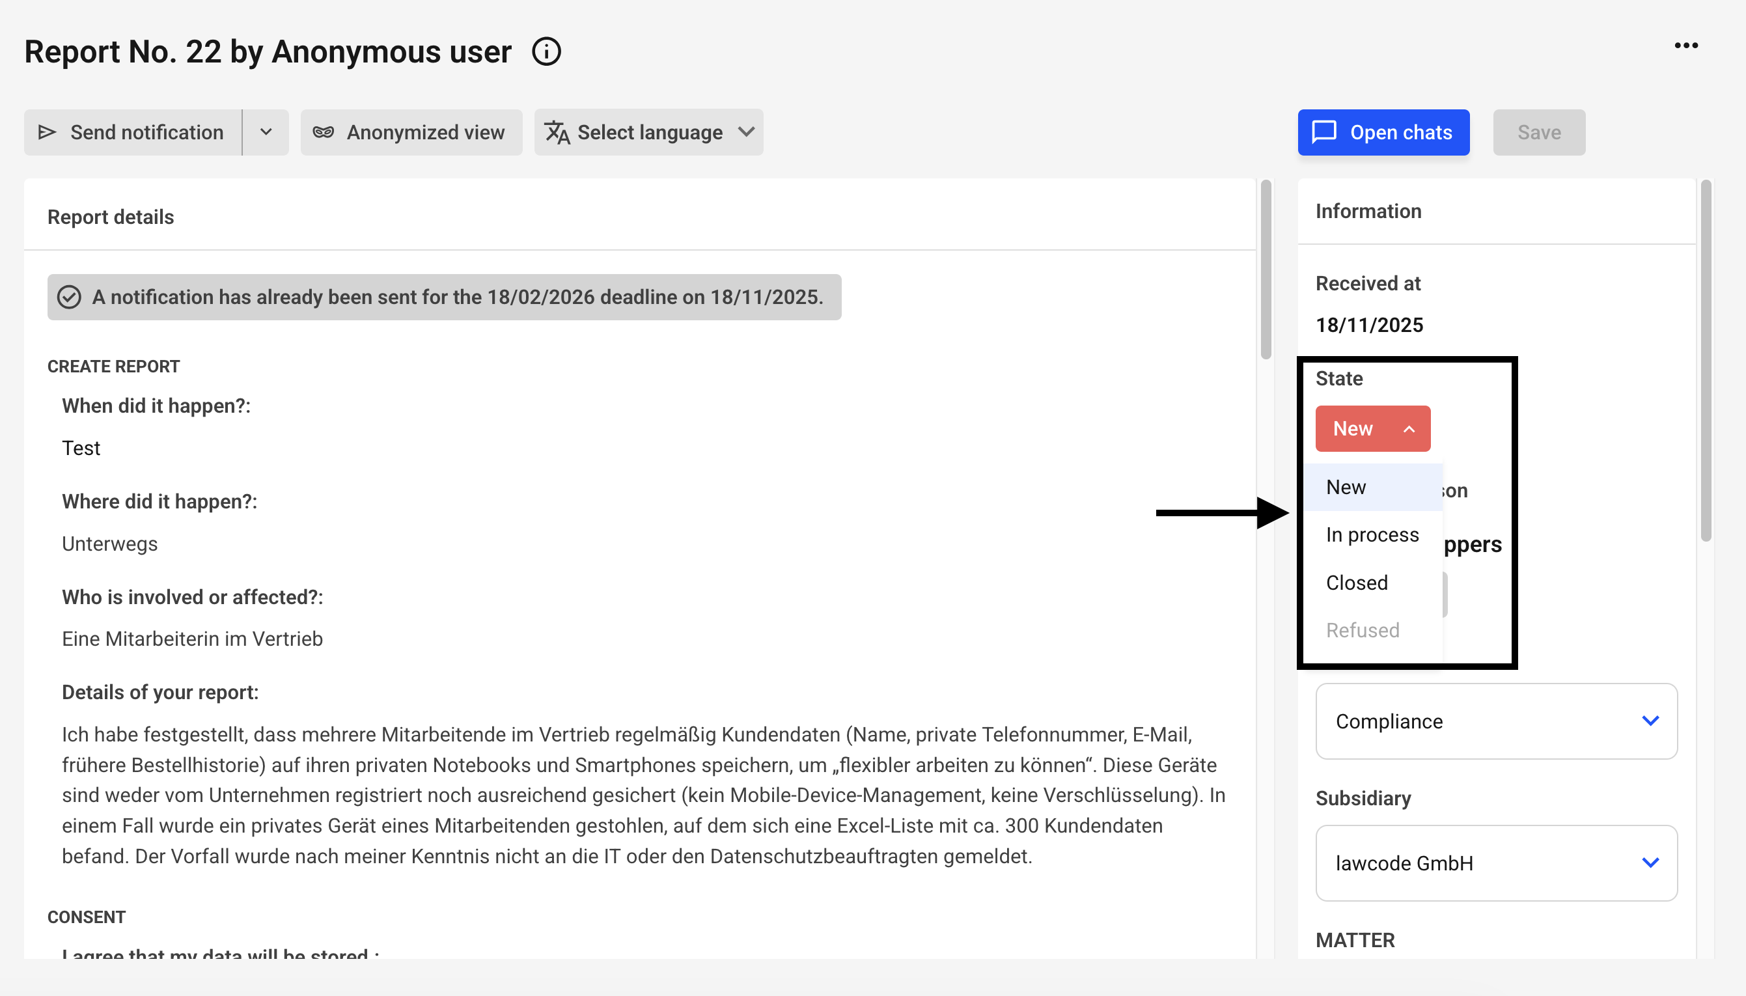Screen dimensions: 1746x996
Task: Click the checkmark icon in the notification banner
Action: tap(69, 297)
